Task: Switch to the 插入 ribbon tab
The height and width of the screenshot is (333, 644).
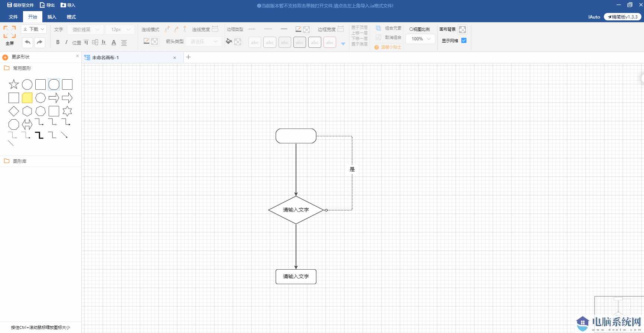Action: click(x=52, y=17)
